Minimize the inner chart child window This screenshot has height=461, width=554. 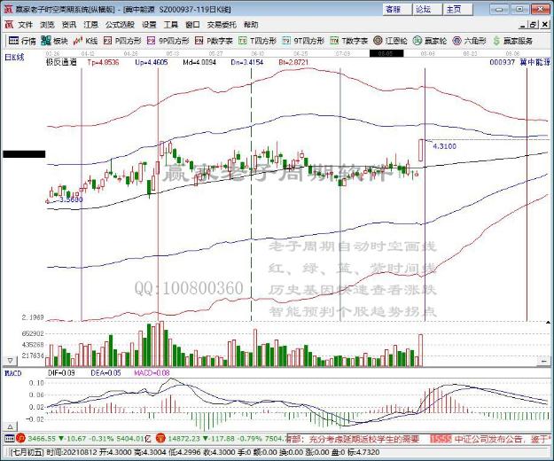click(523, 25)
